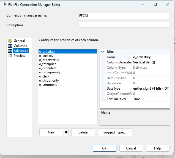This screenshot has width=175, height=158.
Task: Click the TextQualified property label
Action: pyautogui.click(x=116, y=99)
